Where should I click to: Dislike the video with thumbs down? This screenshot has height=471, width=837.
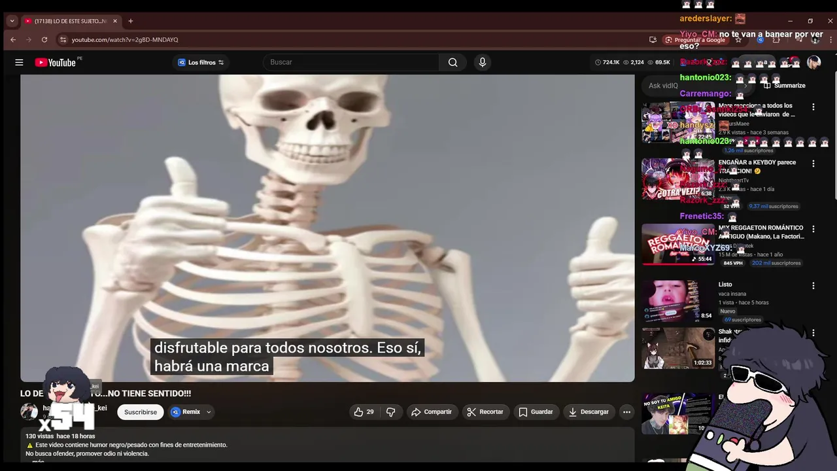(390, 411)
